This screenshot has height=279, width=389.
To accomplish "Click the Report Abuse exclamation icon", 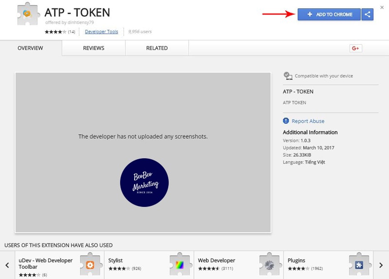I will [x=286, y=121].
